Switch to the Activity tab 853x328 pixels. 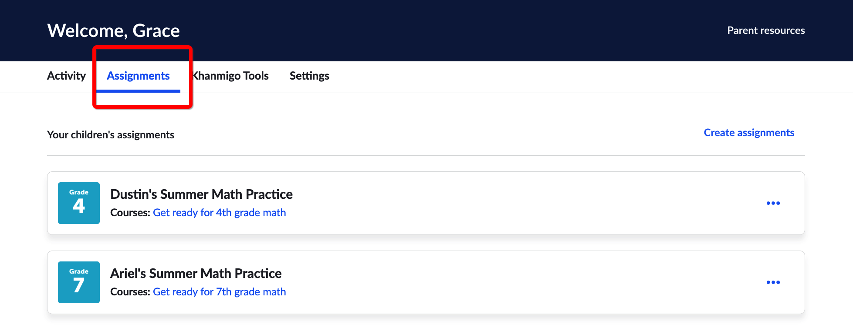[66, 76]
